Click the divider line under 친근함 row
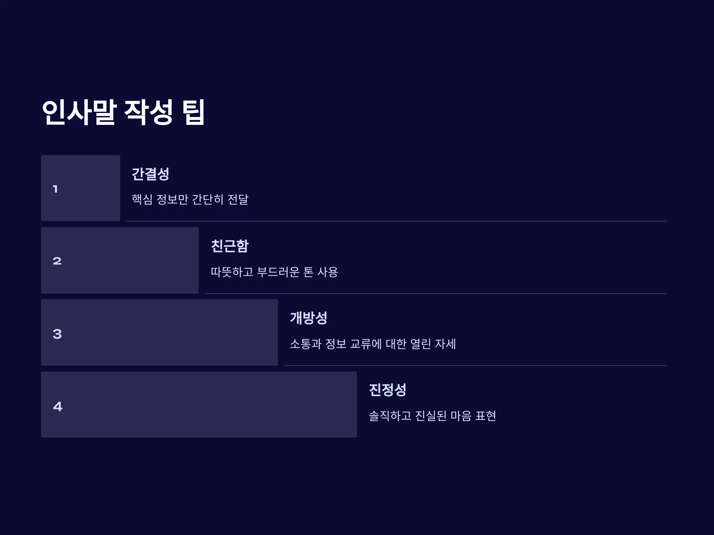This screenshot has width=714, height=535. click(436, 294)
